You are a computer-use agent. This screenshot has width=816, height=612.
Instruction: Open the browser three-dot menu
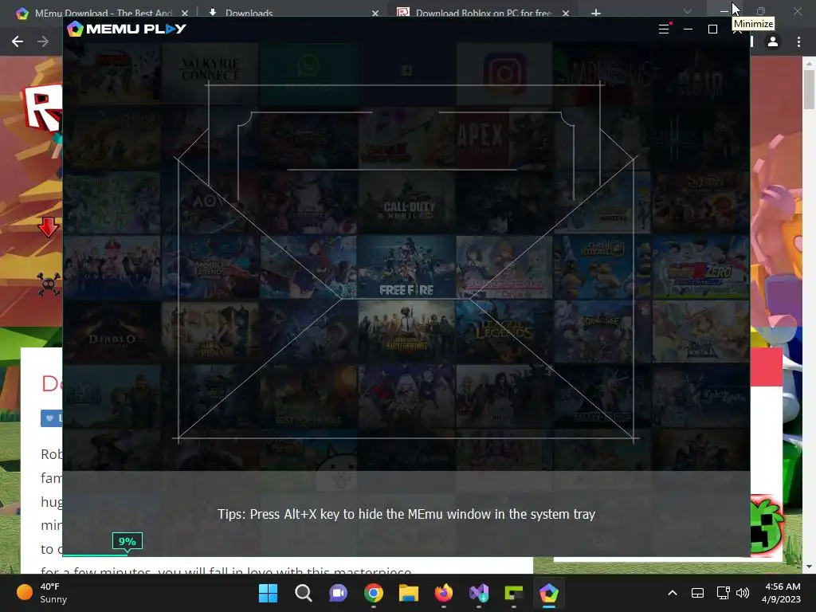pos(798,41)
